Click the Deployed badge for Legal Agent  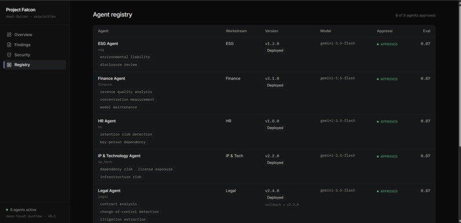275,197
